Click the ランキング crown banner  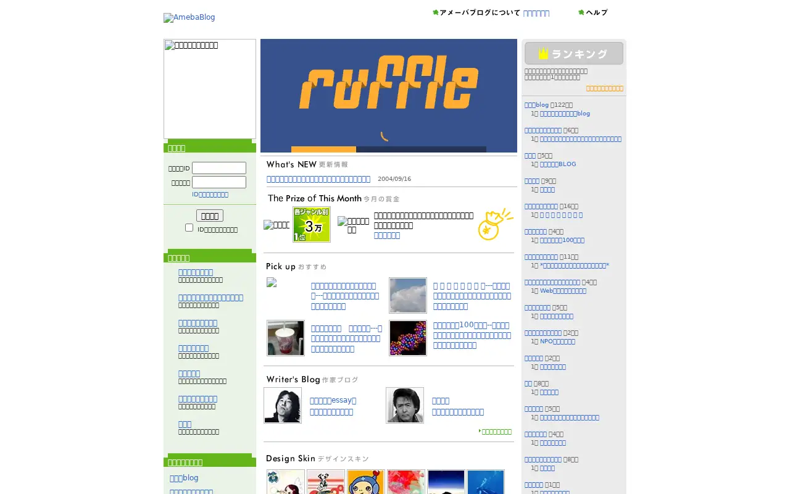point(574,53)
